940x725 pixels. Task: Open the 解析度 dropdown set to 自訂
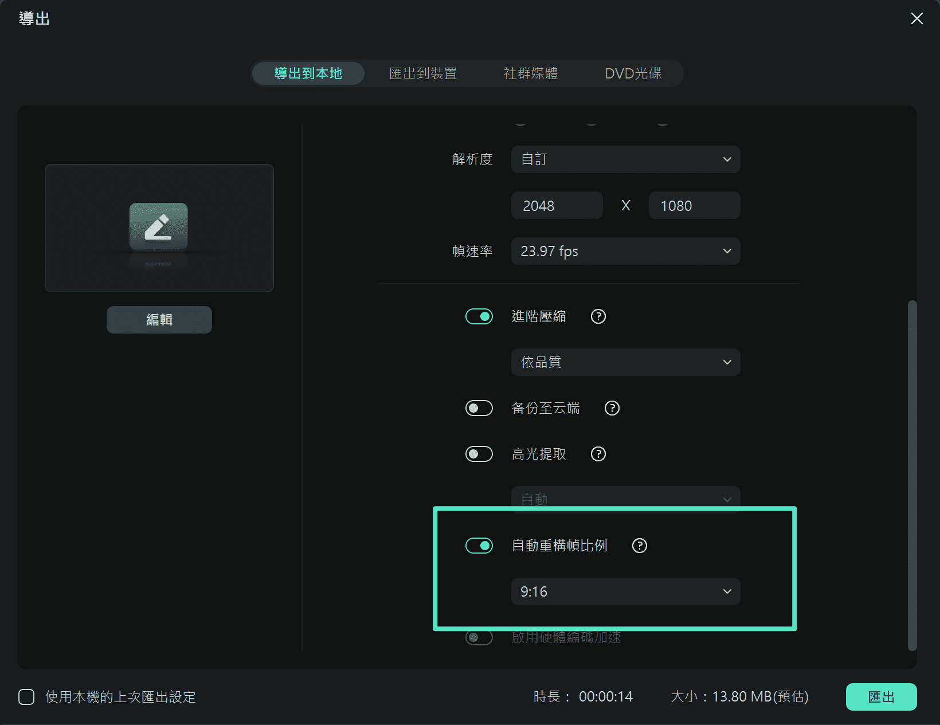click(x=626, y=159)
